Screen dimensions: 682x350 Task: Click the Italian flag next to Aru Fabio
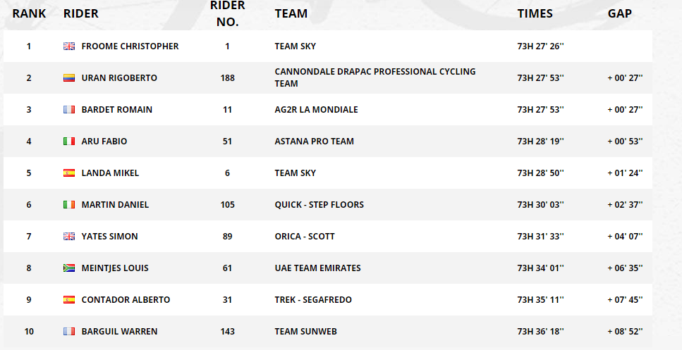69,141
